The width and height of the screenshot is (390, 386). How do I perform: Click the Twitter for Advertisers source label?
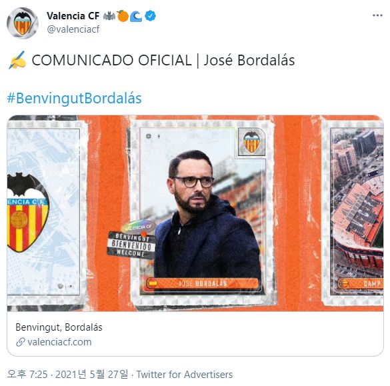[x=184, y=374]
